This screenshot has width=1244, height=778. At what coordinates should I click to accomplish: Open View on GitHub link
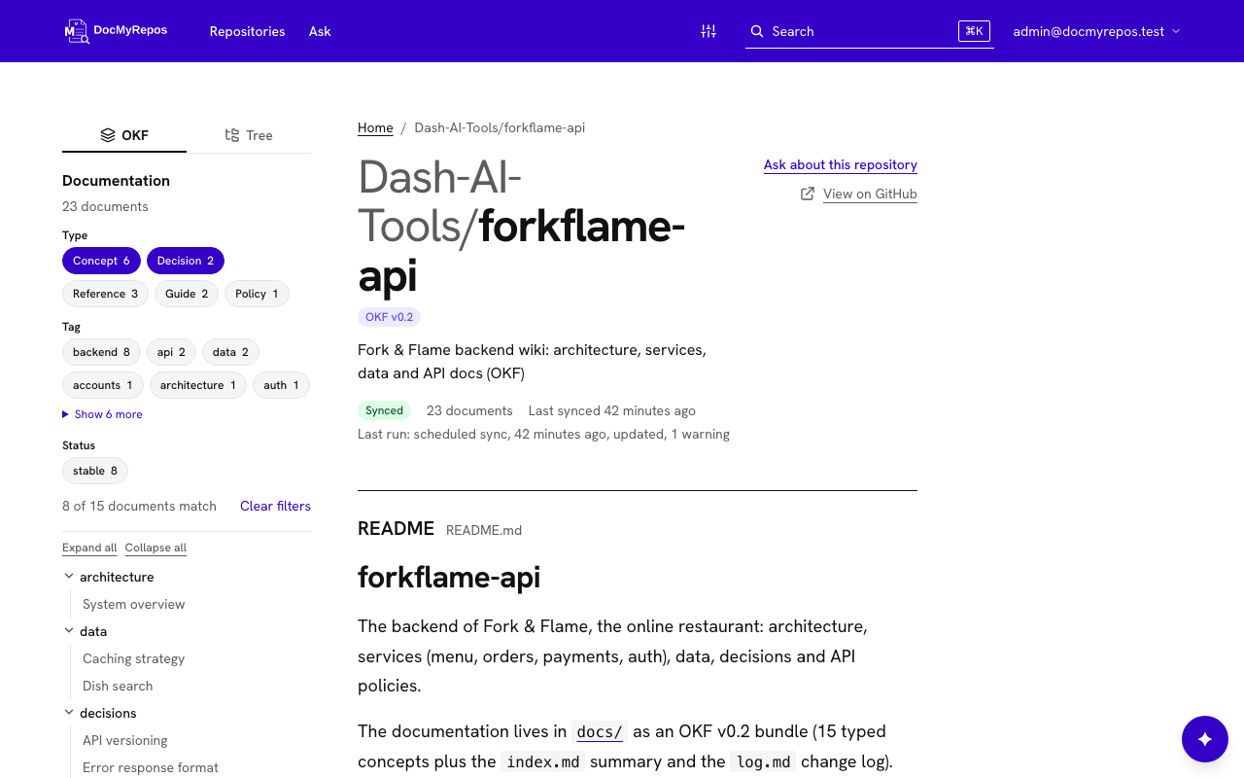[x=870, y=194]
